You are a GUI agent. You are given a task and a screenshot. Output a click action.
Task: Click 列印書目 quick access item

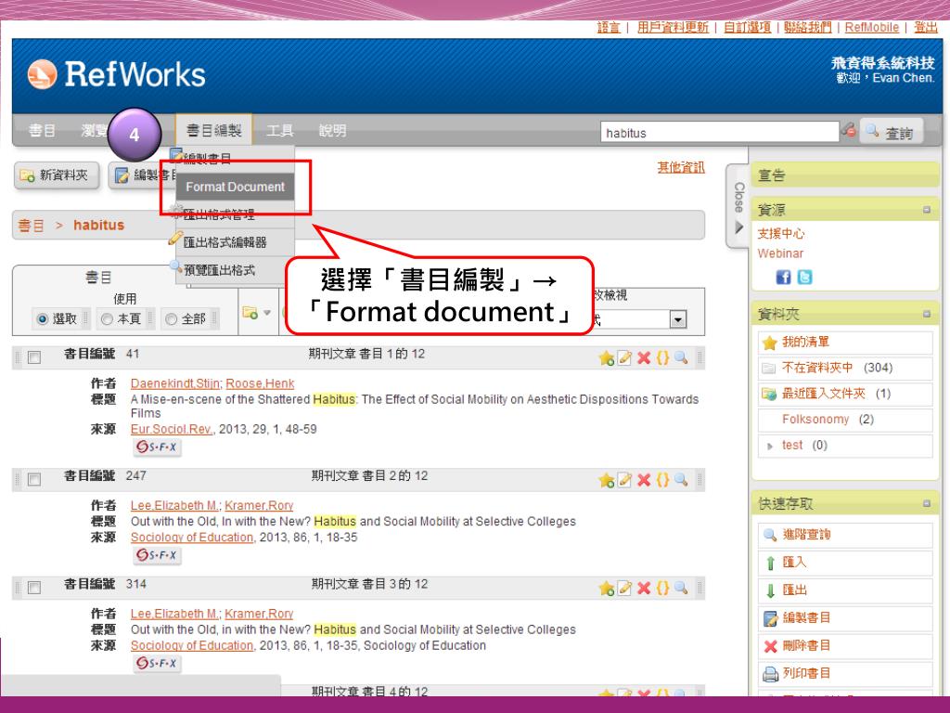(844, 674)
